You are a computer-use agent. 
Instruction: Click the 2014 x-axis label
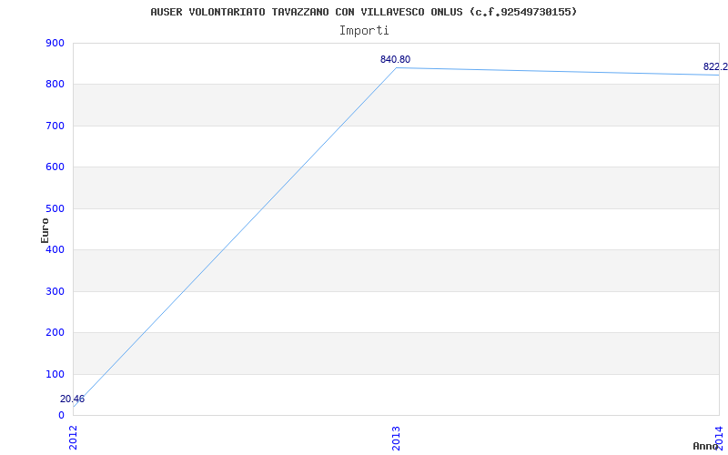pos(719,438)
